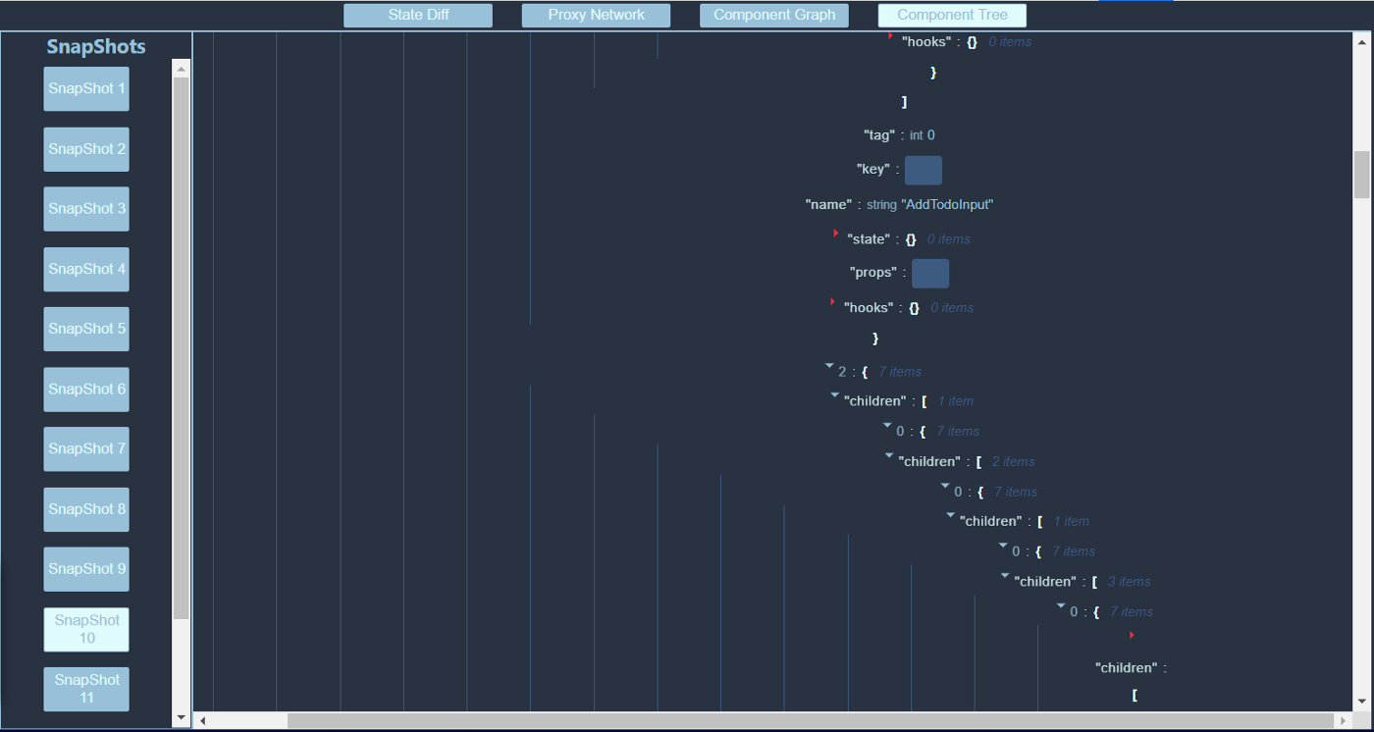Click the SnapShots panel heading
1374x732 pixels.
(x=96, y=47)
